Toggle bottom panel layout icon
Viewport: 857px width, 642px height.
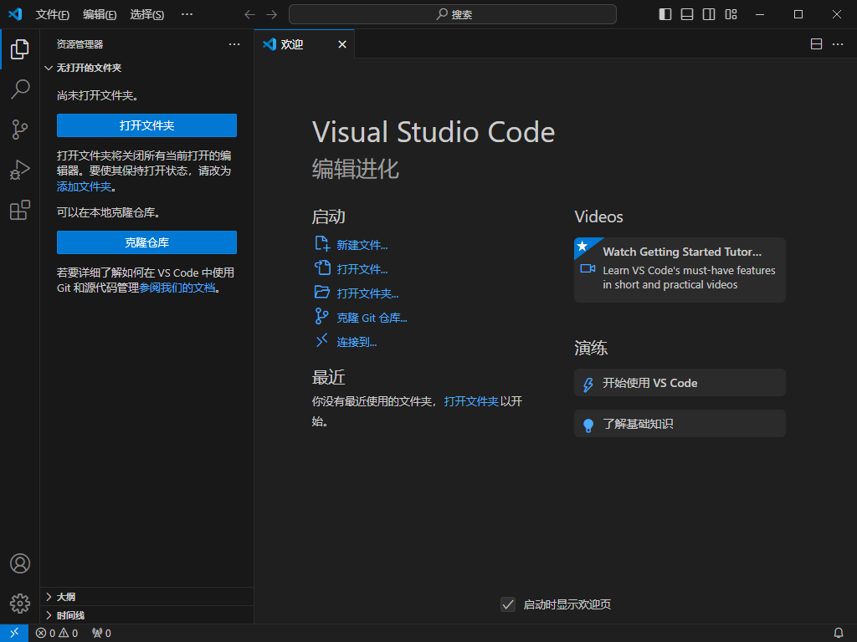pyautogui.click(x=687, y=14)
